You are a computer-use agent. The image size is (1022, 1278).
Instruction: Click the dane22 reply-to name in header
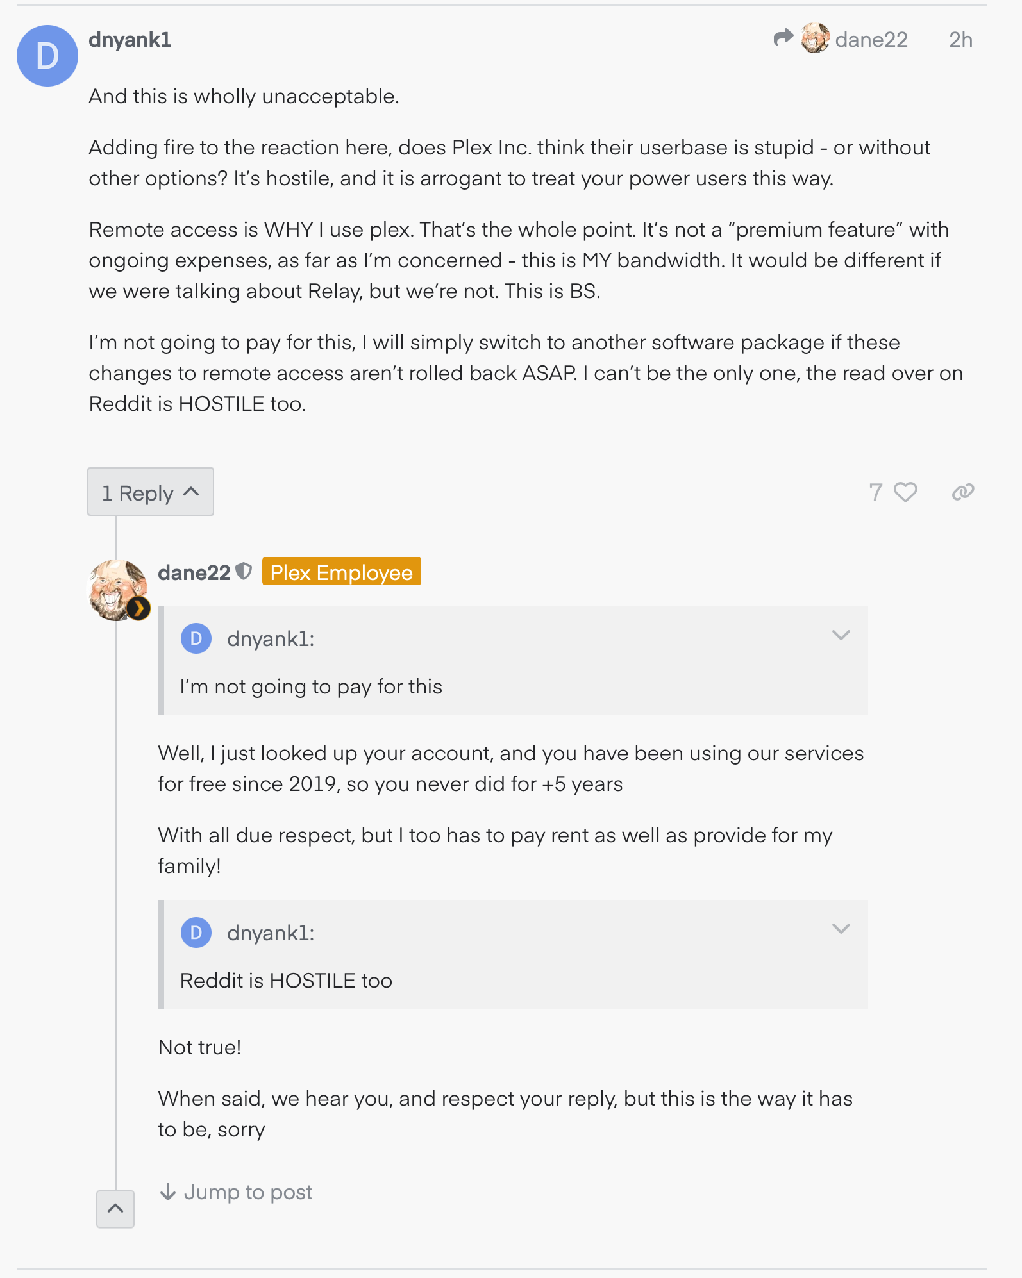click(x=871, y=40)
